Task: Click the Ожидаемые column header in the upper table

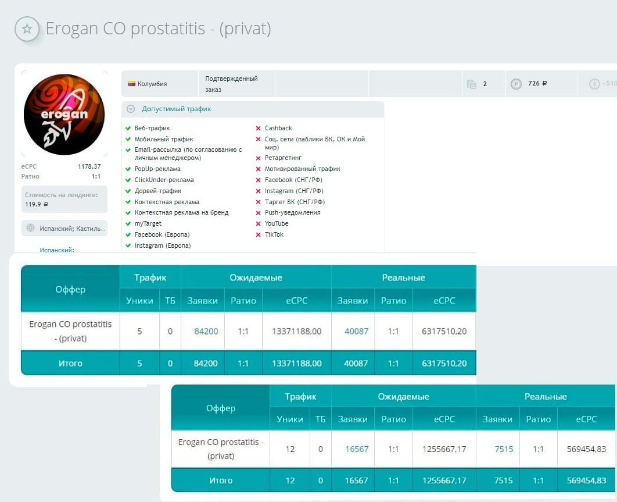Action: click(x=256, y=277)
